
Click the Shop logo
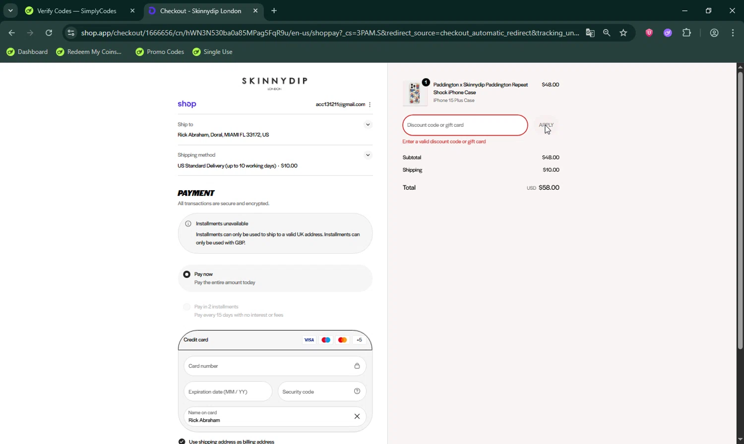click(x=187, y=104)
